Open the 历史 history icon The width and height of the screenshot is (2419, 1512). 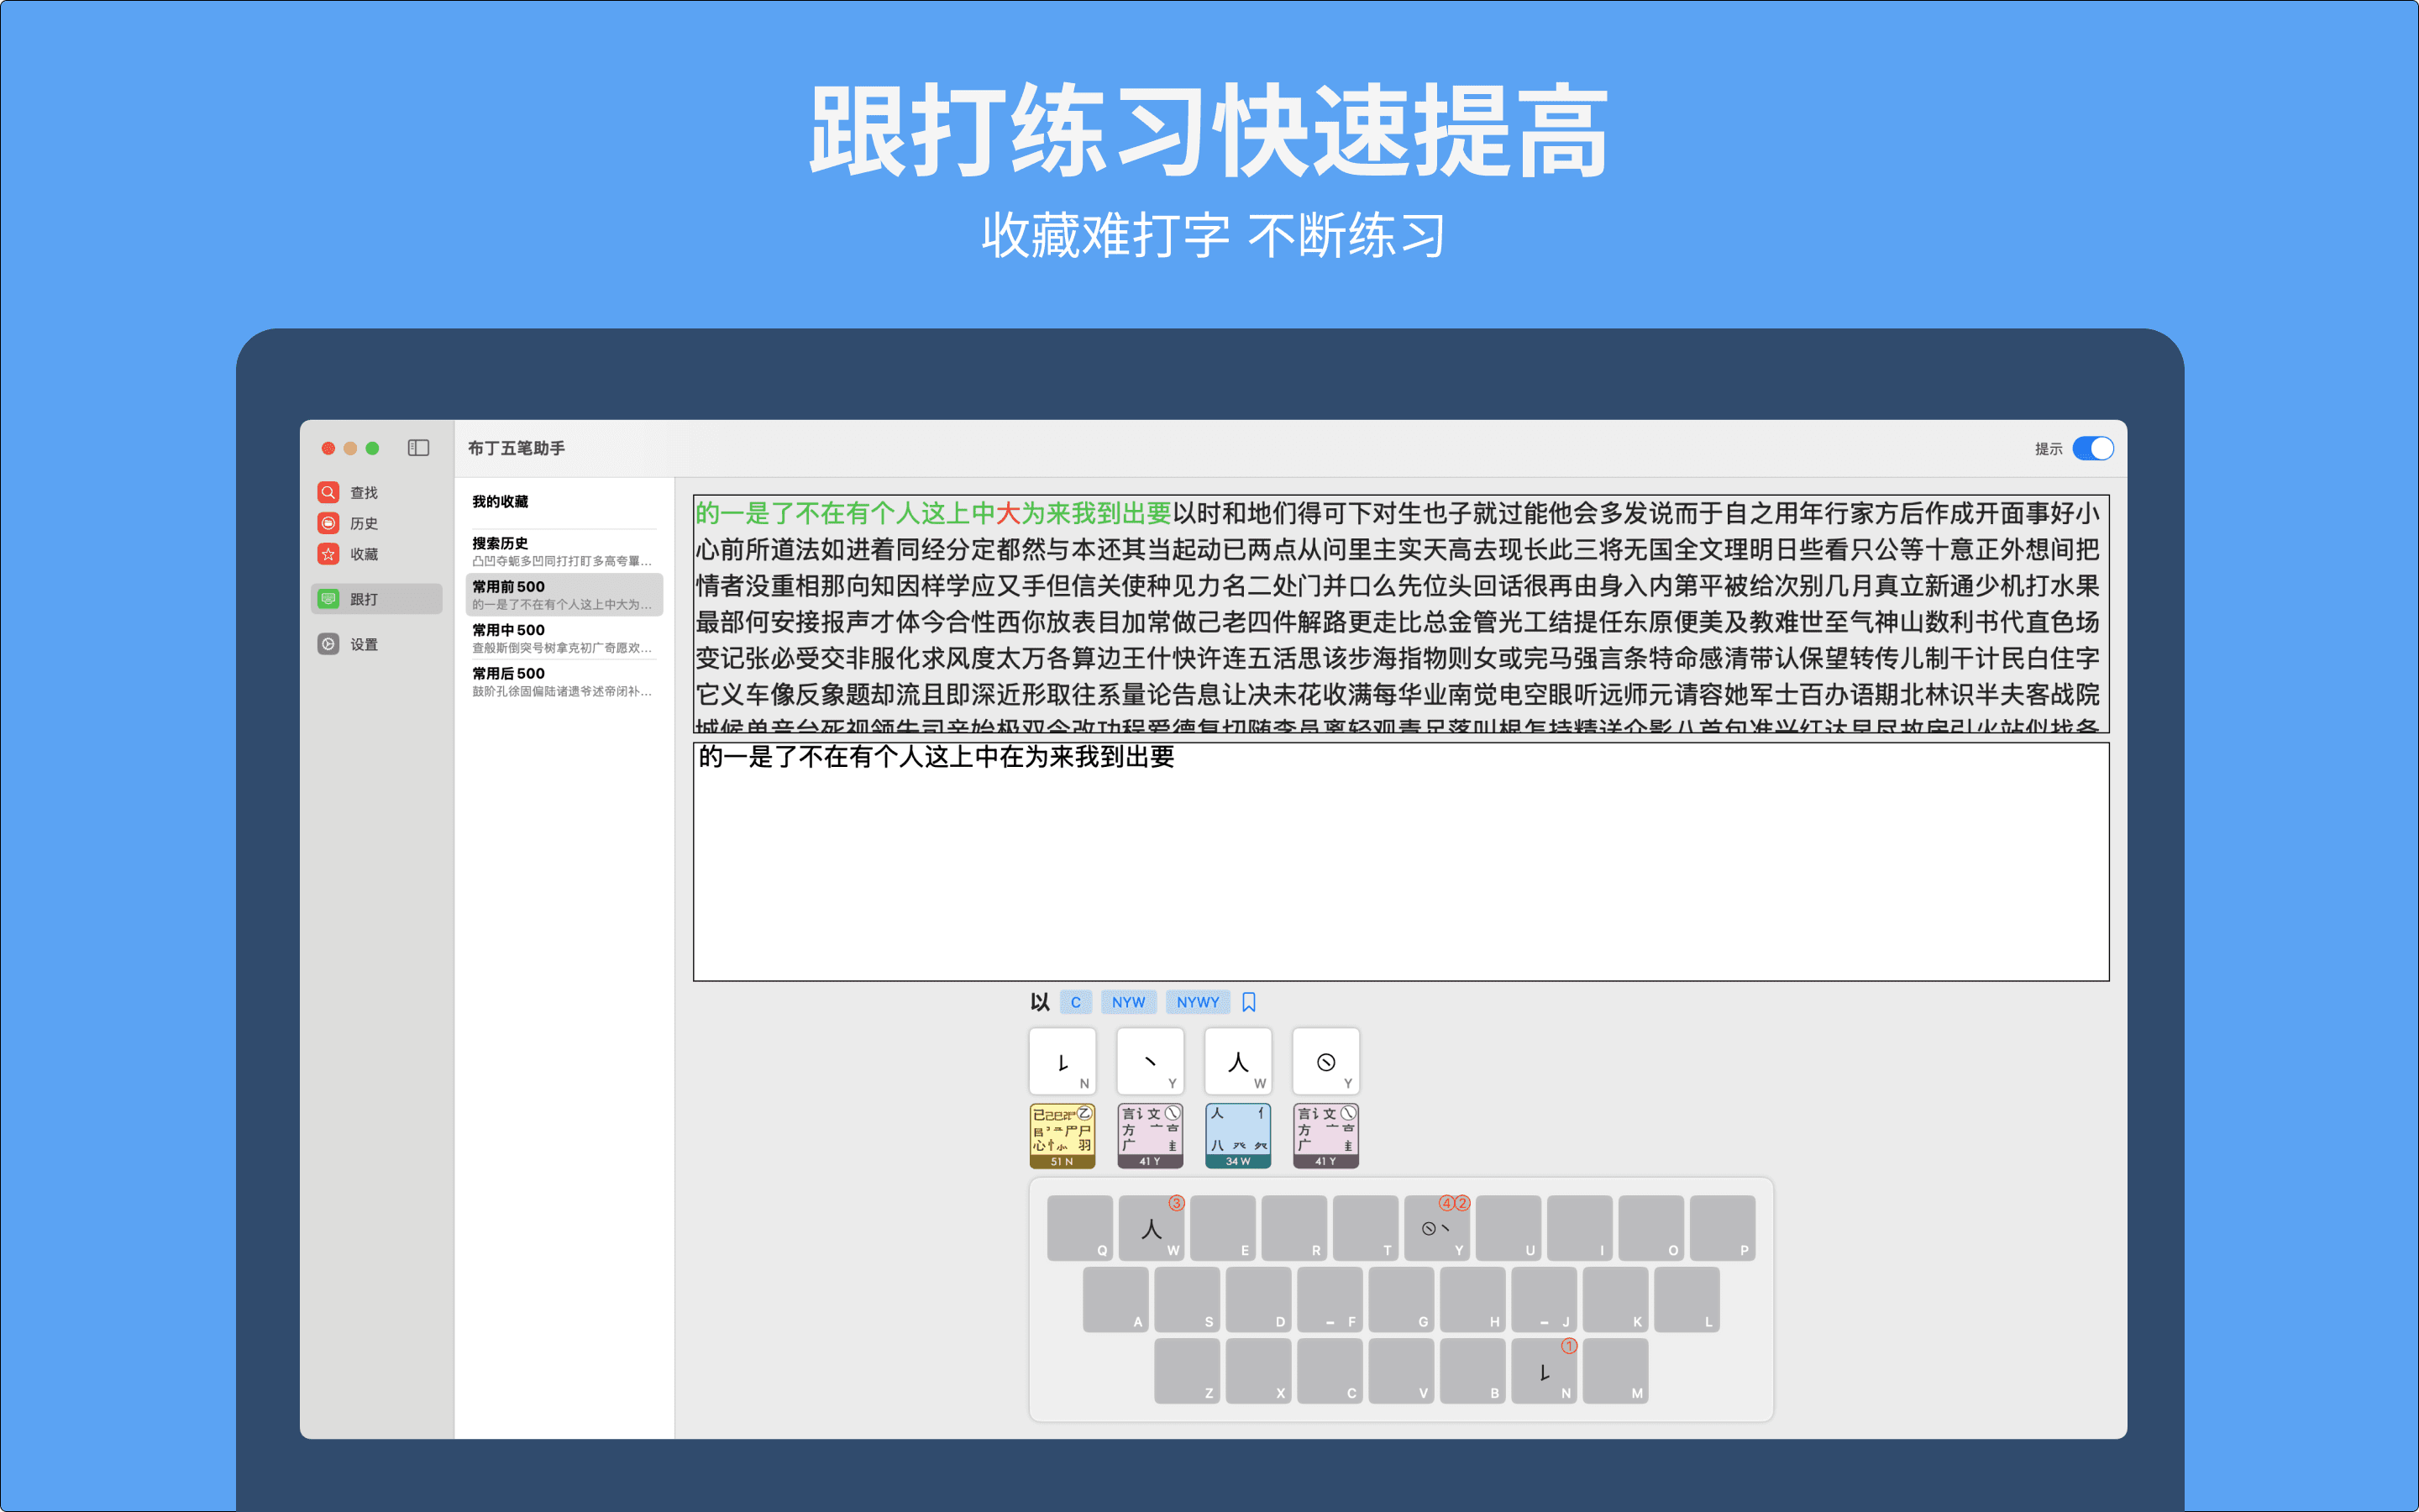328,523
